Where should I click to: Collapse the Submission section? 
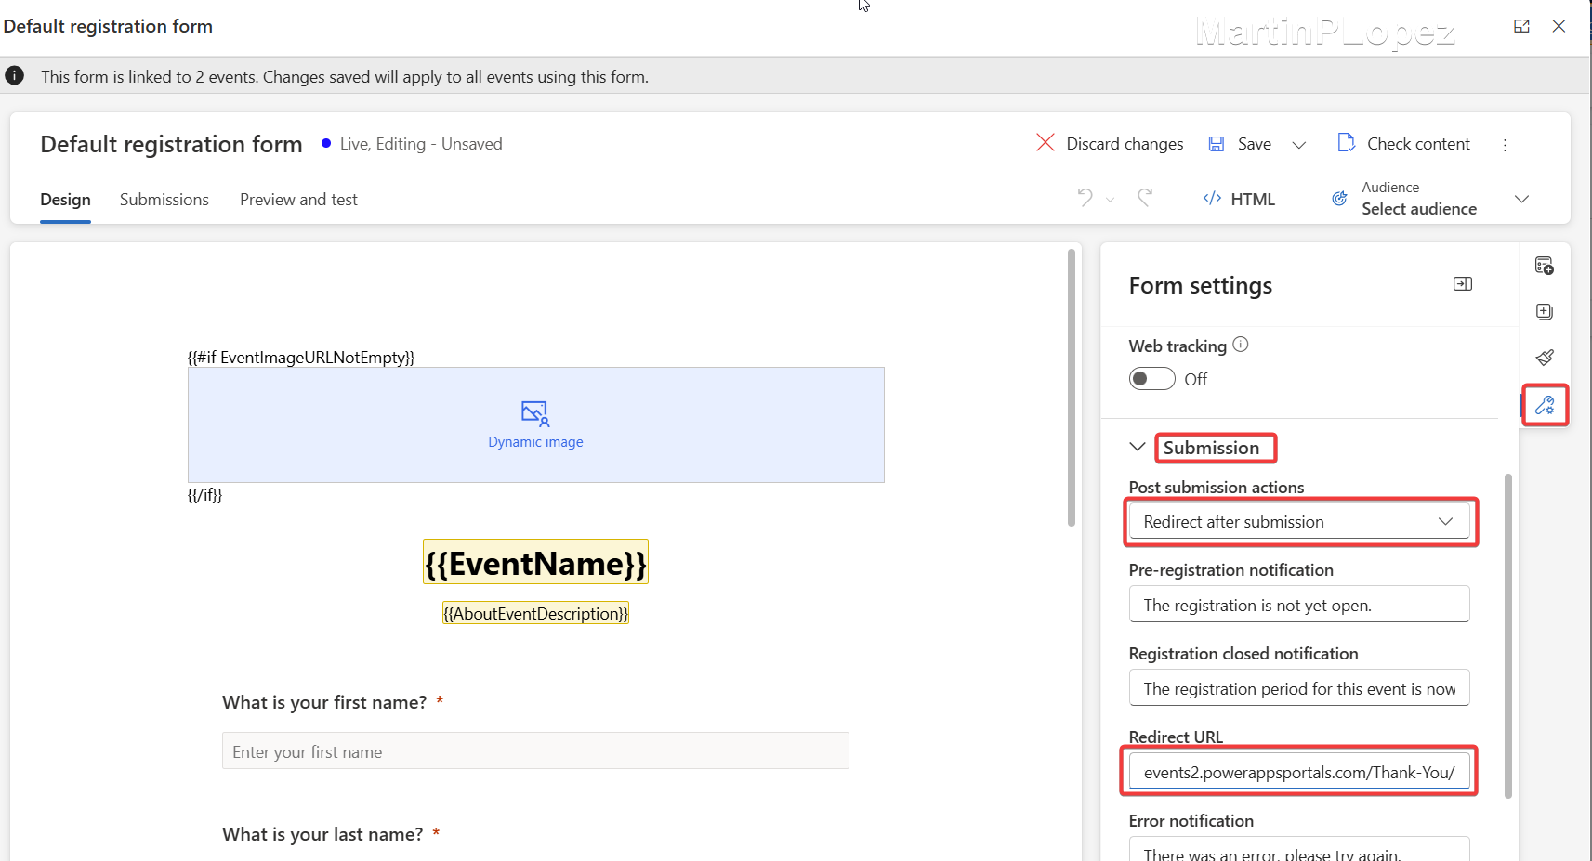(x=1138, y=447)
